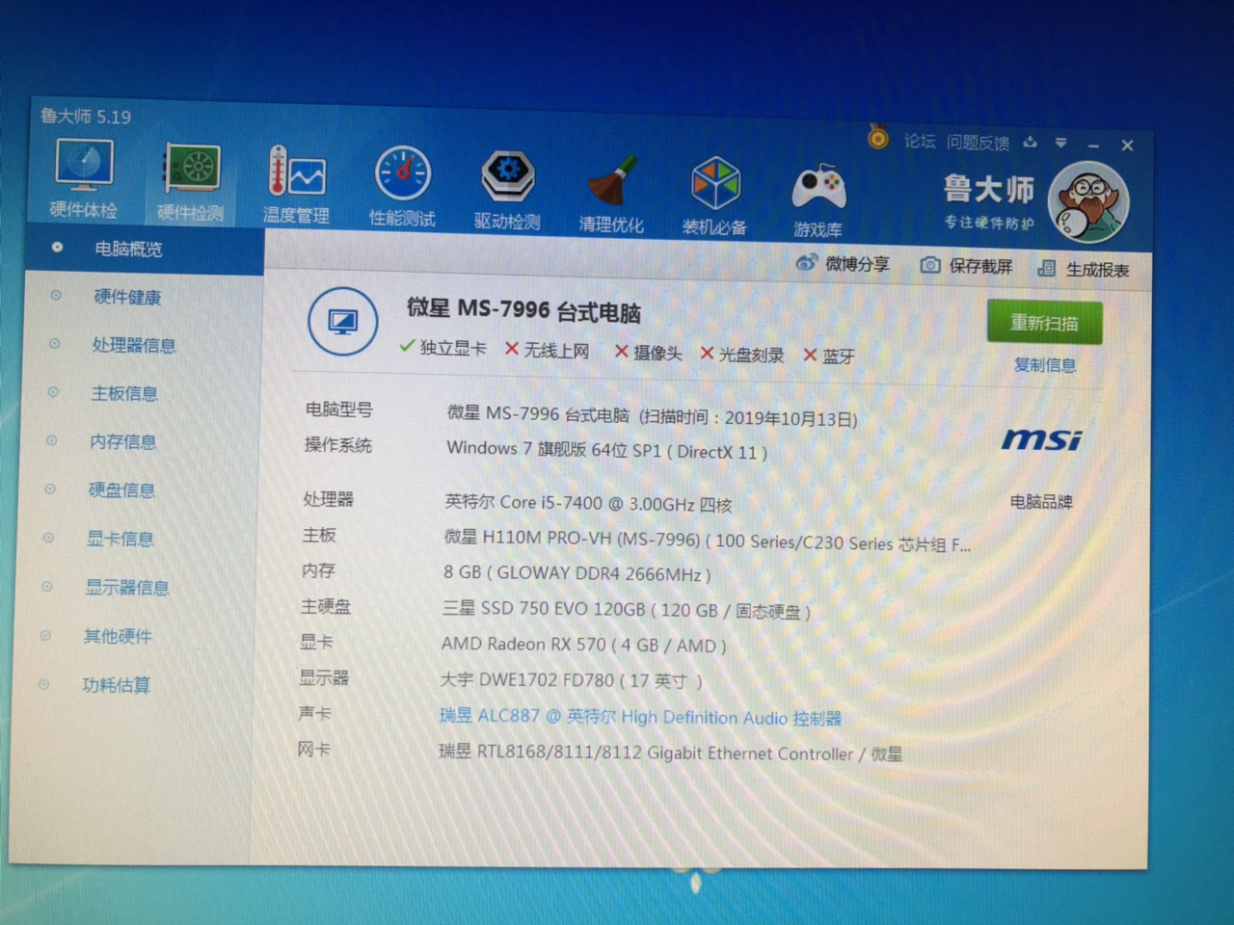Select 显示器信息 in the sidebar
The image size is (1234, 925).
127,587
